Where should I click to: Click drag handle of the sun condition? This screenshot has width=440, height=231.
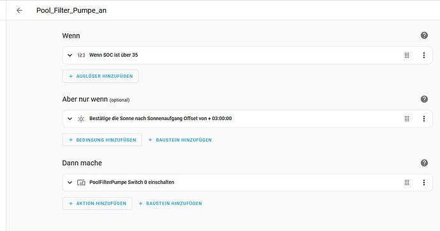(407, 119)
